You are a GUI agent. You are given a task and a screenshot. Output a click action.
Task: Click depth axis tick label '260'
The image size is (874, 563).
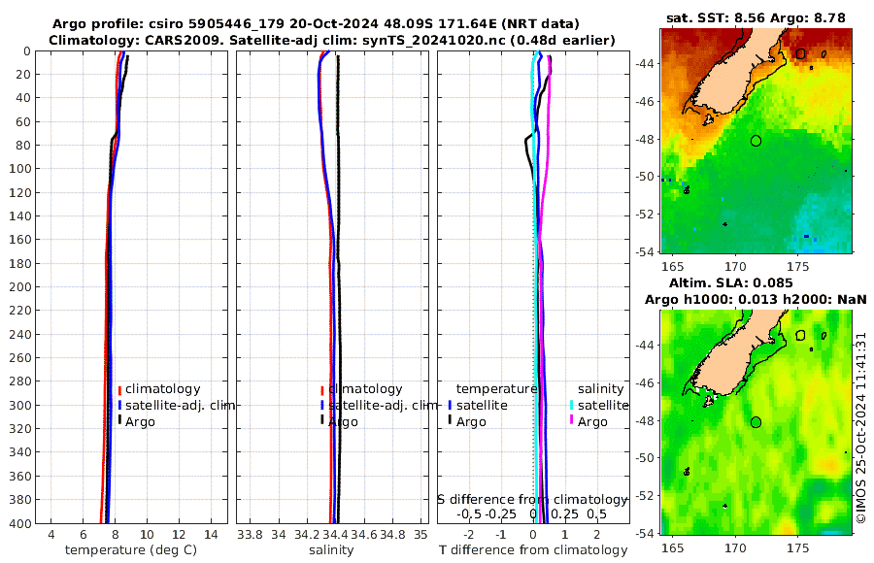coord(19,358)
